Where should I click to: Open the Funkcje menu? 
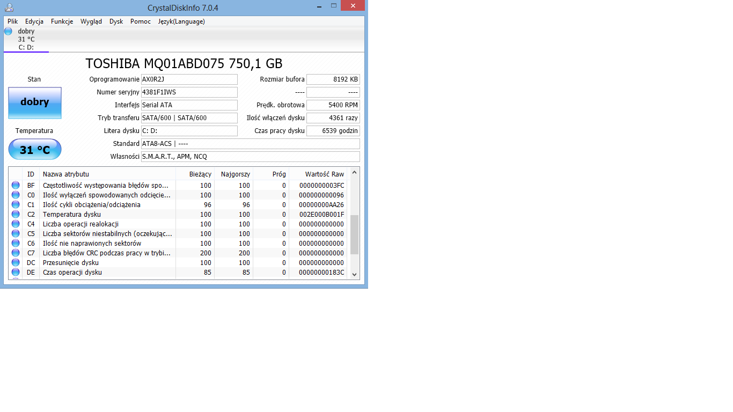pos(62,21)
